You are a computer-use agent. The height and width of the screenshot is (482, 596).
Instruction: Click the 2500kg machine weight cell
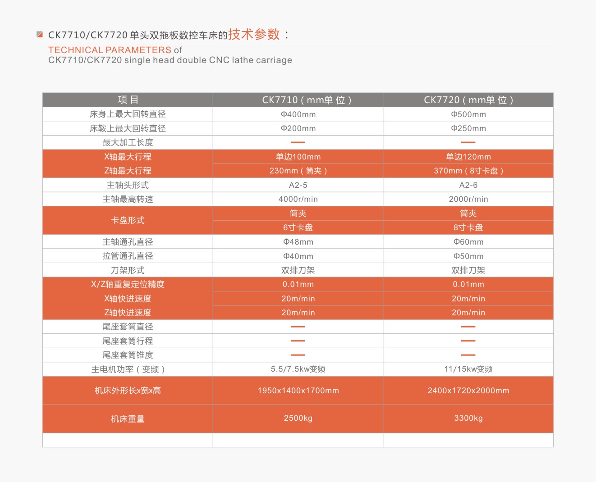coord(298,418)
